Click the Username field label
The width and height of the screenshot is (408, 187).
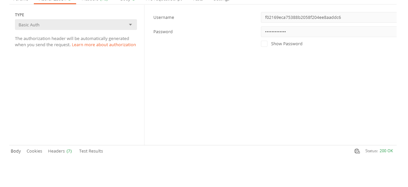tap(164, 18)
